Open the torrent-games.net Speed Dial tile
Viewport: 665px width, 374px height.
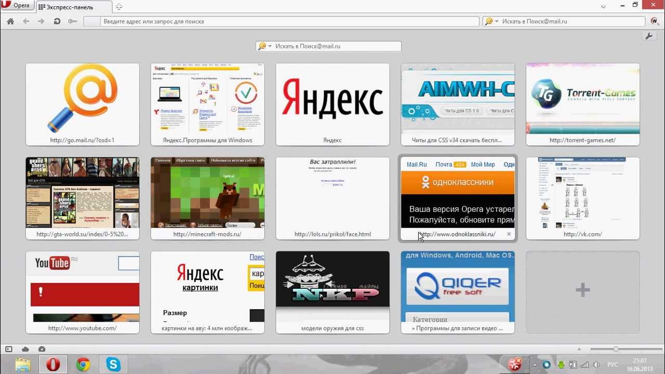point(583,104)
